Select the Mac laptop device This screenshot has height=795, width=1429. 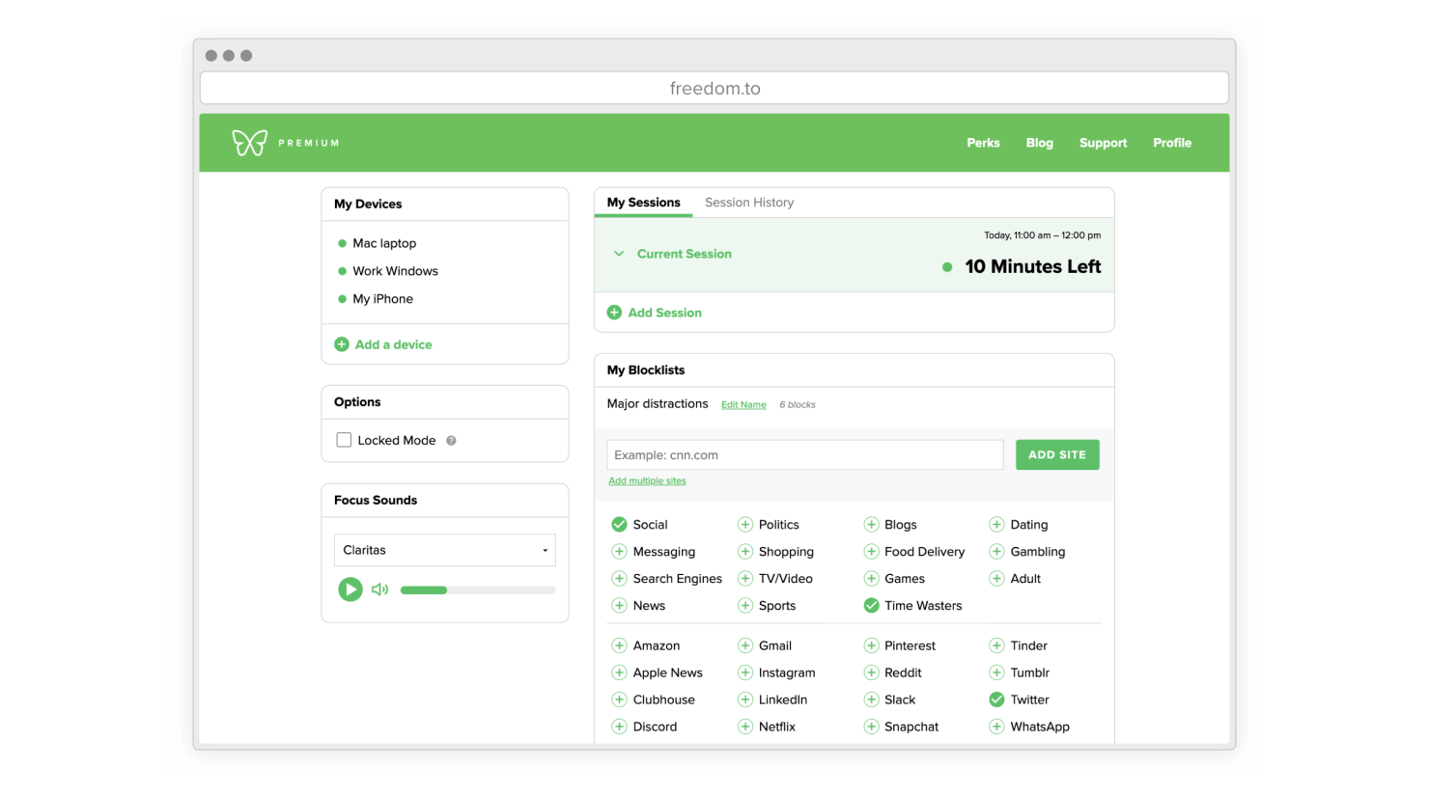tap(384, 243)
